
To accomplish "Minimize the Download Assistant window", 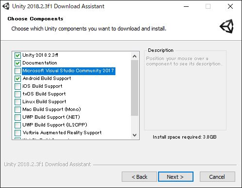I will [x=186, y=6].
